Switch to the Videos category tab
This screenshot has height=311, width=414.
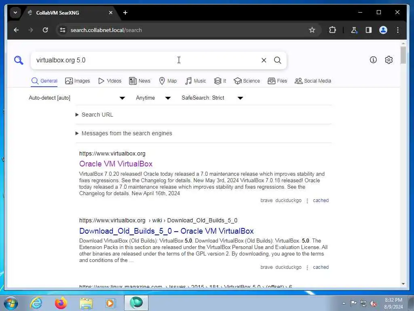110,81
